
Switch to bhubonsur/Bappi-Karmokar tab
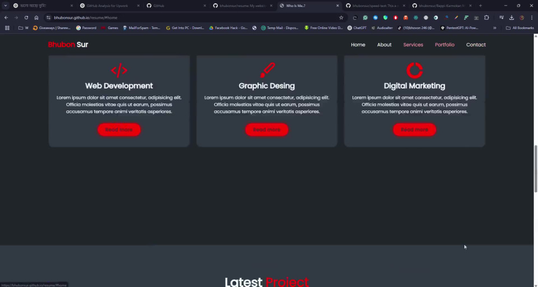coord(439,5)
